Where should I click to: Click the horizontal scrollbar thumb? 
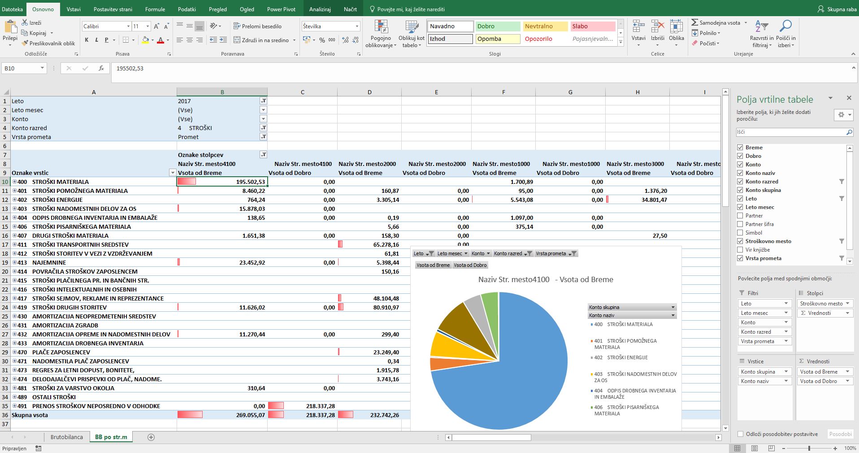tap(491, 437)
